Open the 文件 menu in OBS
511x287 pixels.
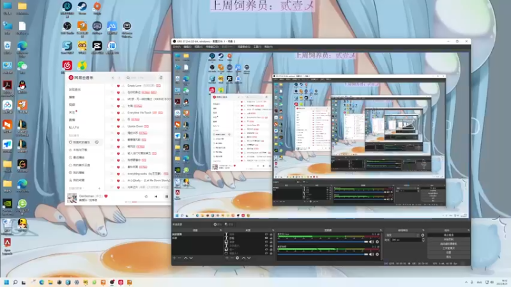coord(177,47)
